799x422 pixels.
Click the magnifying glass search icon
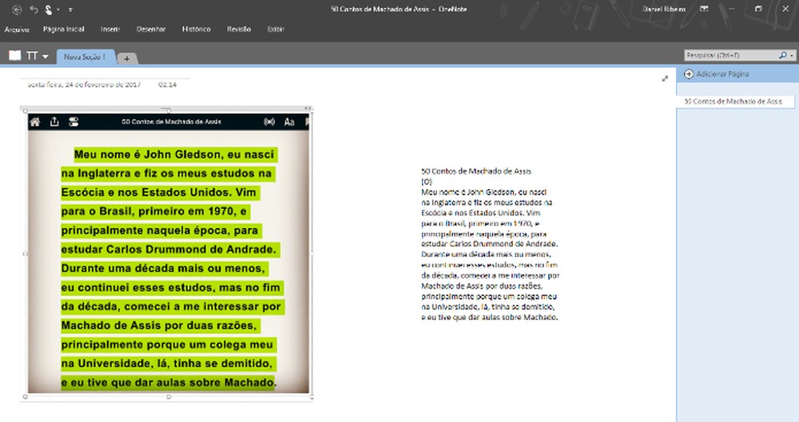tap(783, 55)
